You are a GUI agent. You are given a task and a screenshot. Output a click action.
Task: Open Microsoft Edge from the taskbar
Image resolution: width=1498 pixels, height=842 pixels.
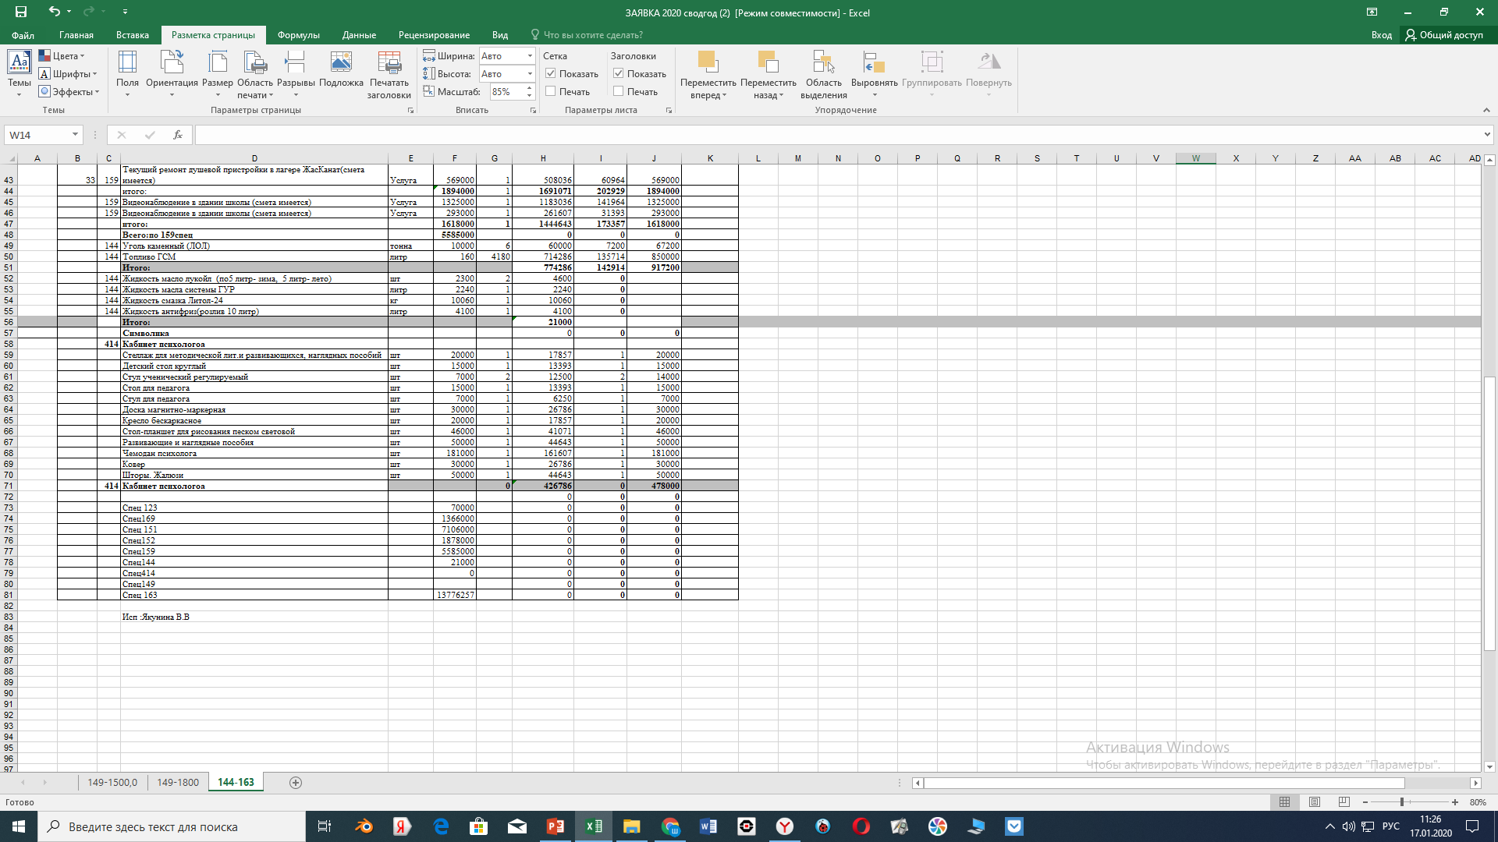(441, 826)
